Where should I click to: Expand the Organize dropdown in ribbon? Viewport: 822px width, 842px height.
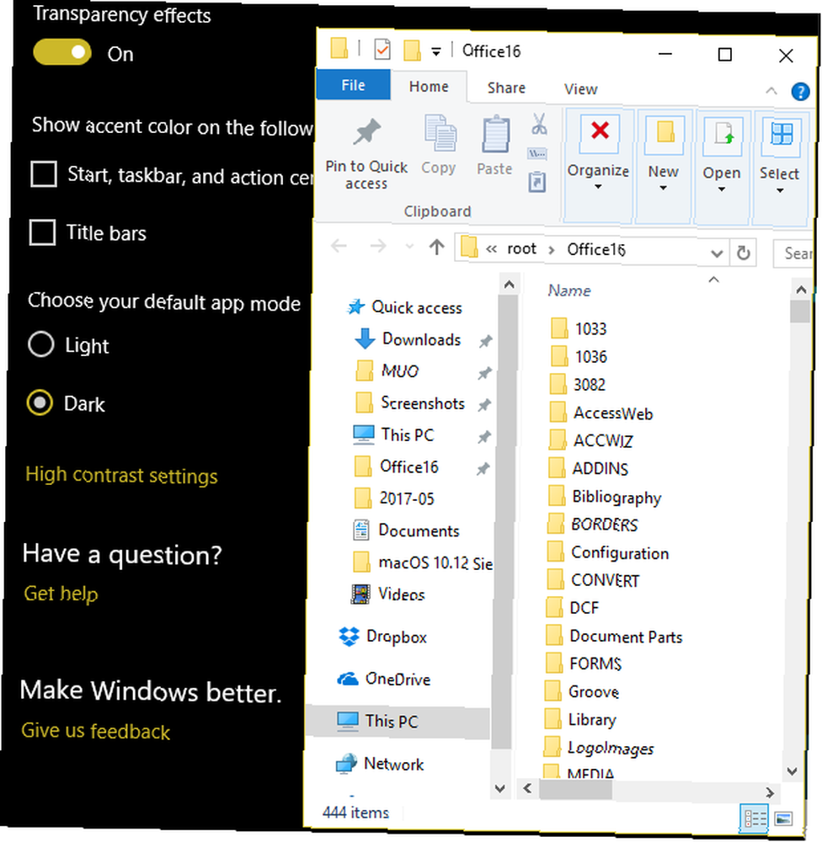[x=599, y=165]
